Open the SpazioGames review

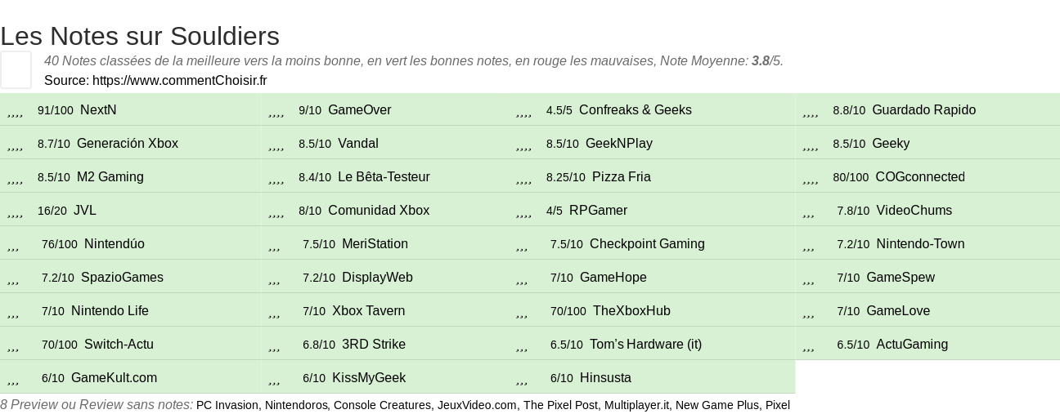pyautogui.click(x=122, y=277)
